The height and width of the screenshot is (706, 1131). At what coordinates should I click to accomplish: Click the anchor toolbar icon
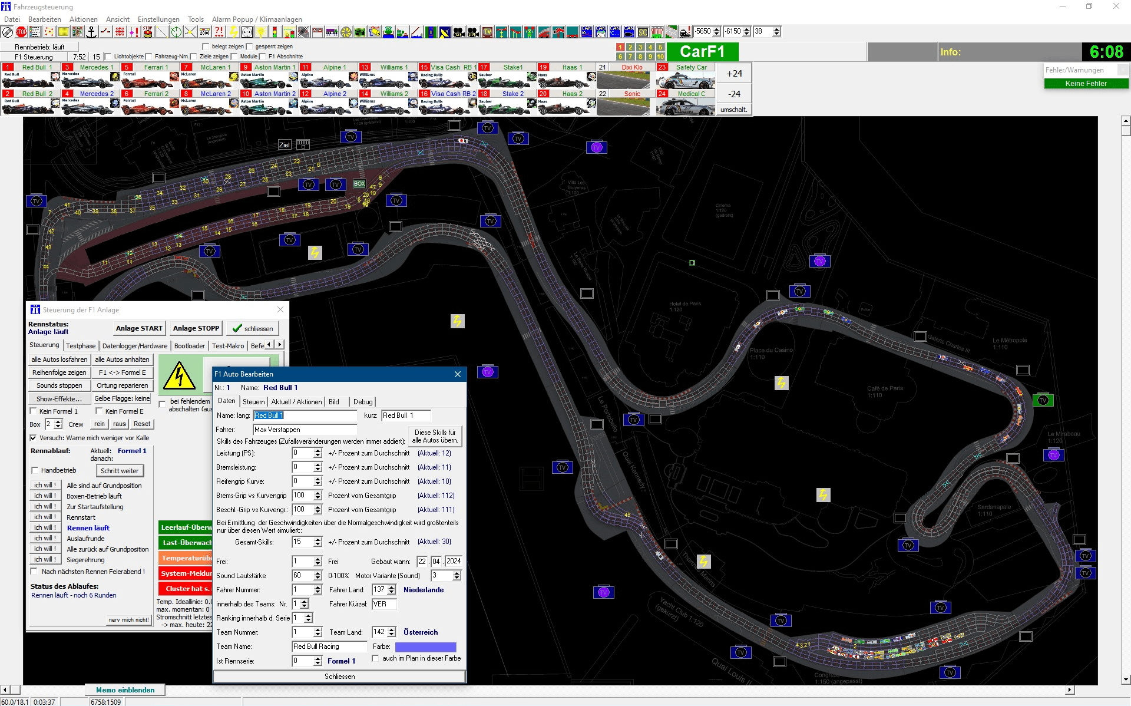pos(91,32)
